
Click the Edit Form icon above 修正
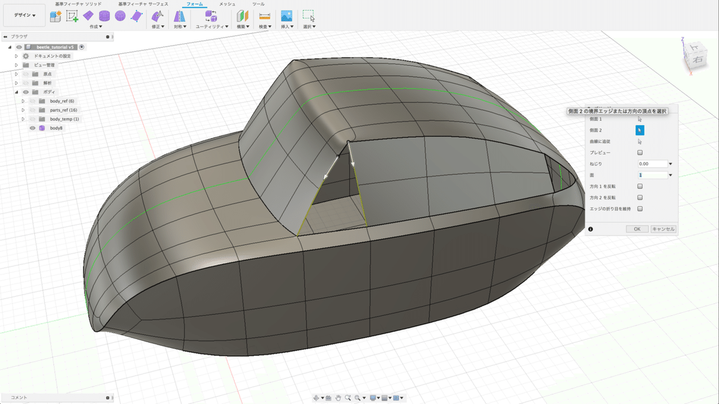click(158, 16)
